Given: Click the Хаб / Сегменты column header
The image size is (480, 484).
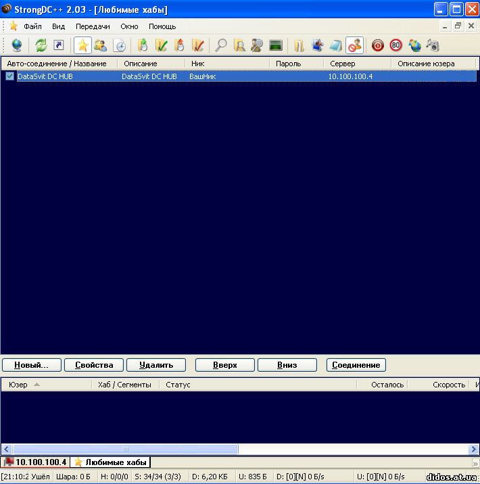Looking at the screenshot, I should [126, 385].
